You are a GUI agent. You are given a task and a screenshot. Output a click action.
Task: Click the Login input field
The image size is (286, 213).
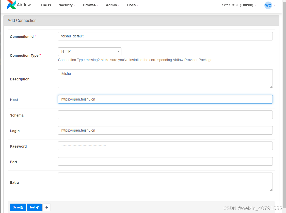pos(165,130)
